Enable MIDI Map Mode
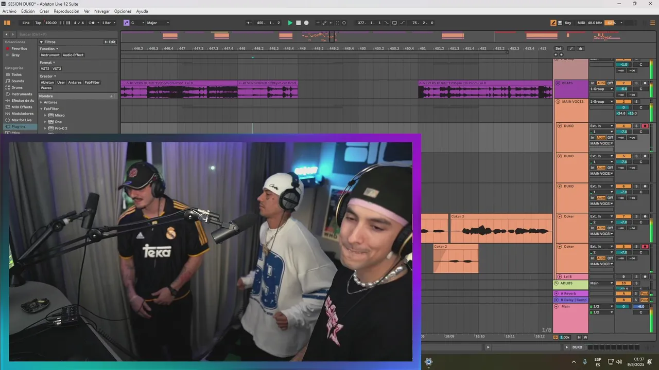Screen dimensions: 659x370 (x=581, y=23)
